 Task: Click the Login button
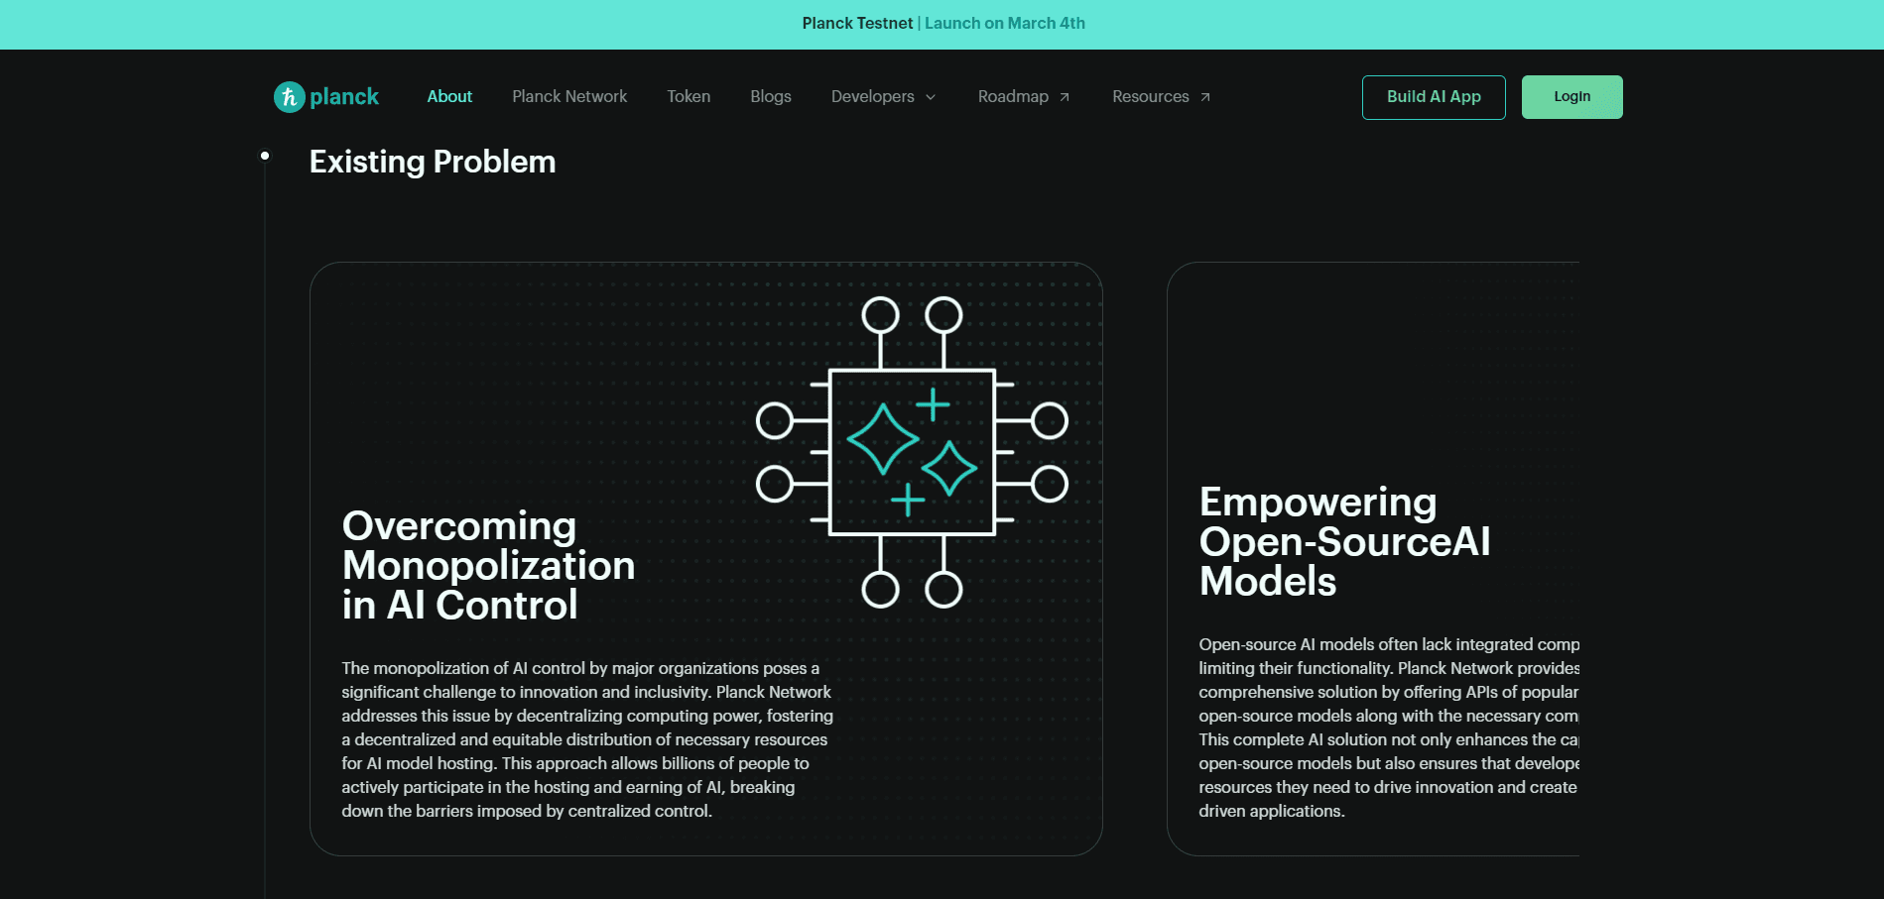click(x=1572, y=97)
